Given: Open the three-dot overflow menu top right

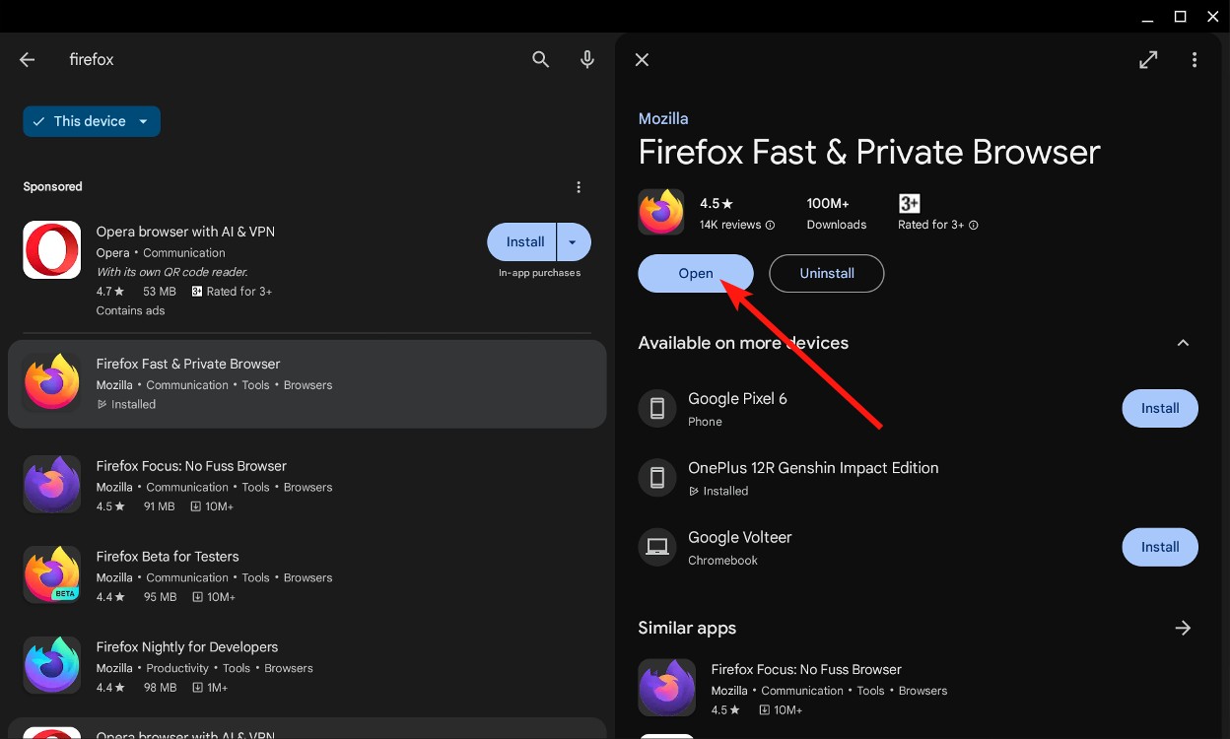Looking at the screenshot, I should coord(1194,59).
